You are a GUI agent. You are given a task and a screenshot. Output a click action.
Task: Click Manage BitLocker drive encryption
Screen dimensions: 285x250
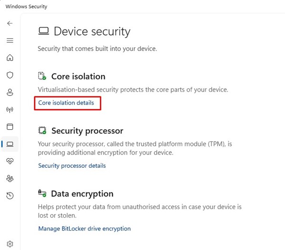84,229
